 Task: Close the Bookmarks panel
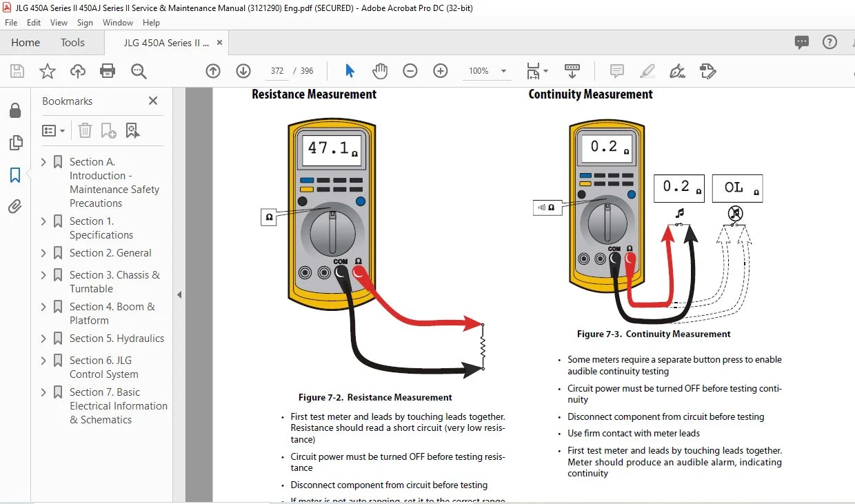pyautogui.click(x=153, y=101)
